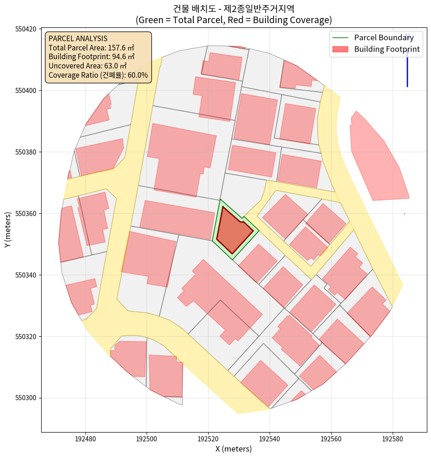Click the green Parcel Boundary legend line
431x458 pixels.
(340, 38)
